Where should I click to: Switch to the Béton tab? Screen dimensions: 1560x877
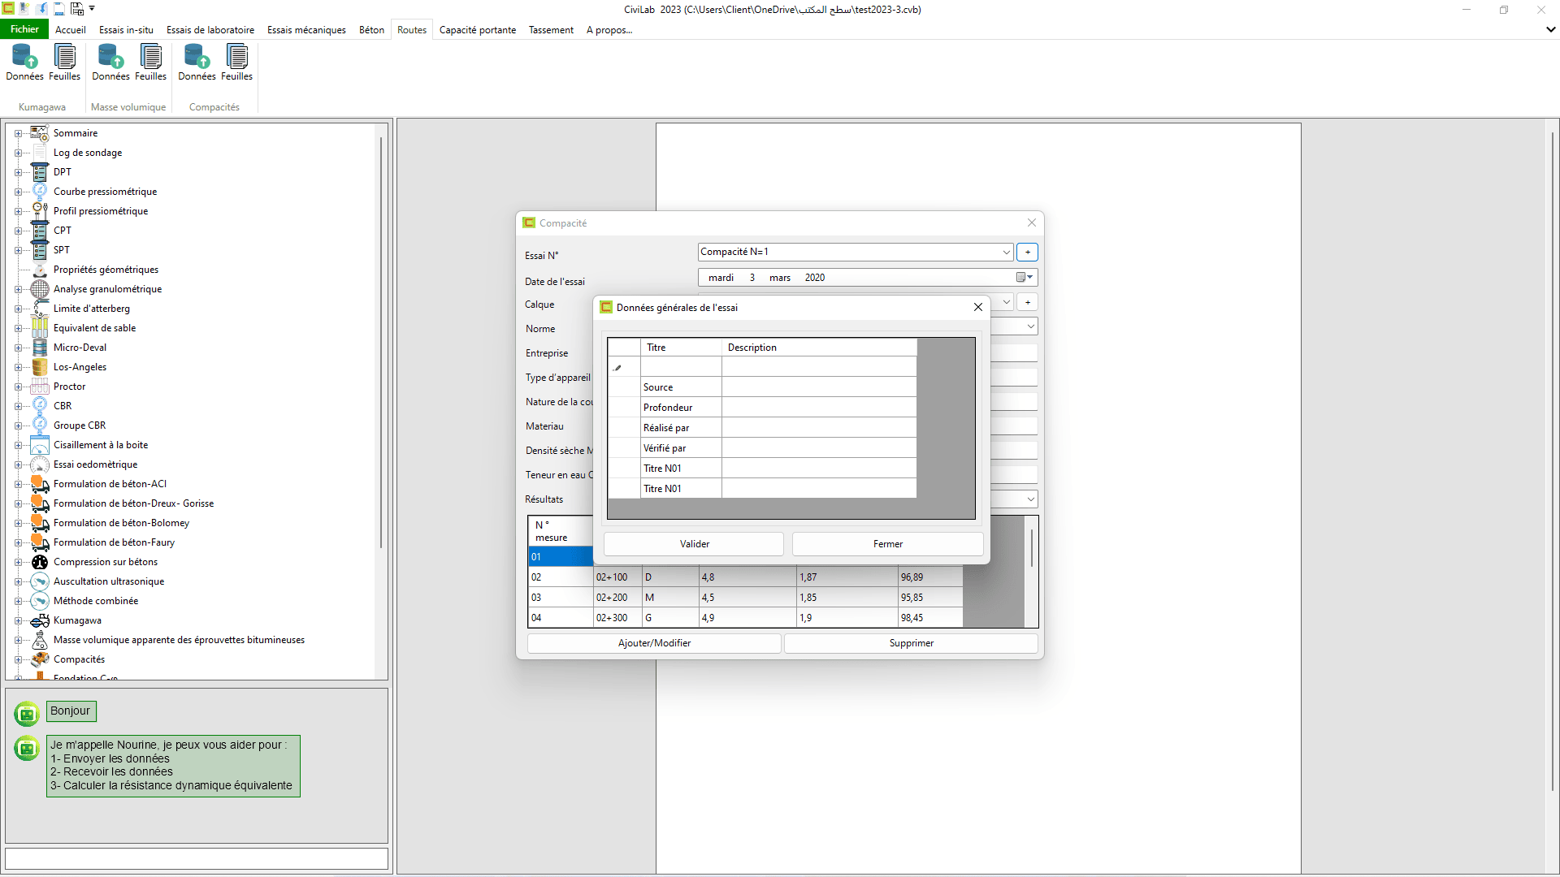pos(372,30)
